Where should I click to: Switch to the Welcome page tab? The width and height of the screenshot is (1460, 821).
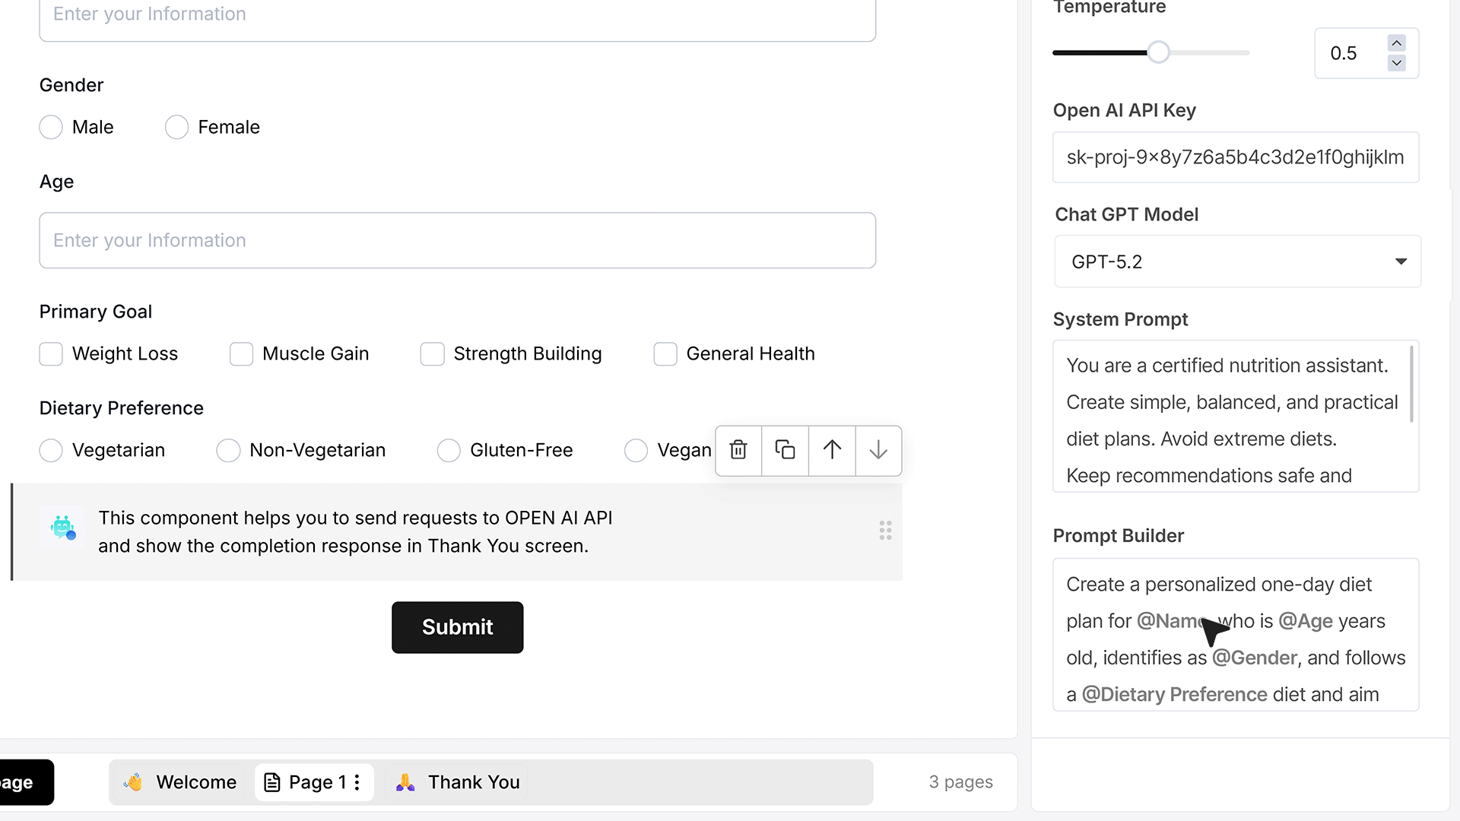click(x=181, y=782)
